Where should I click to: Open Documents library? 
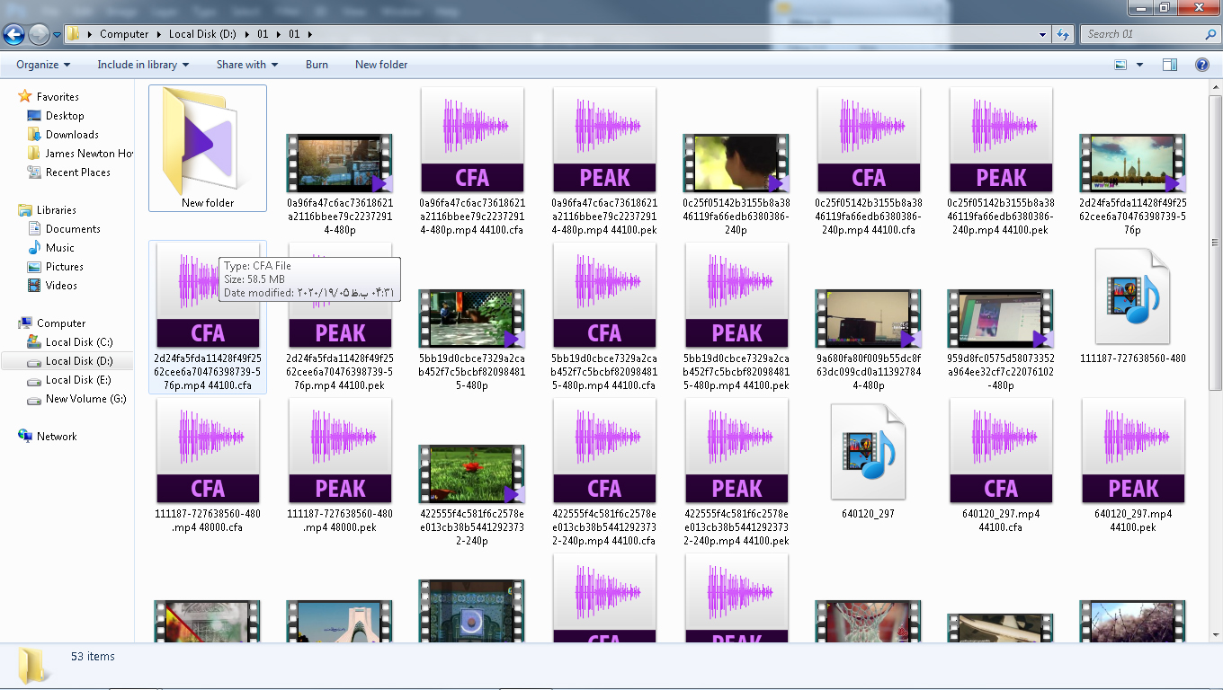(73, 229)
